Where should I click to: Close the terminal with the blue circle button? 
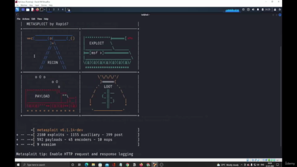click(x=280, y=15)
